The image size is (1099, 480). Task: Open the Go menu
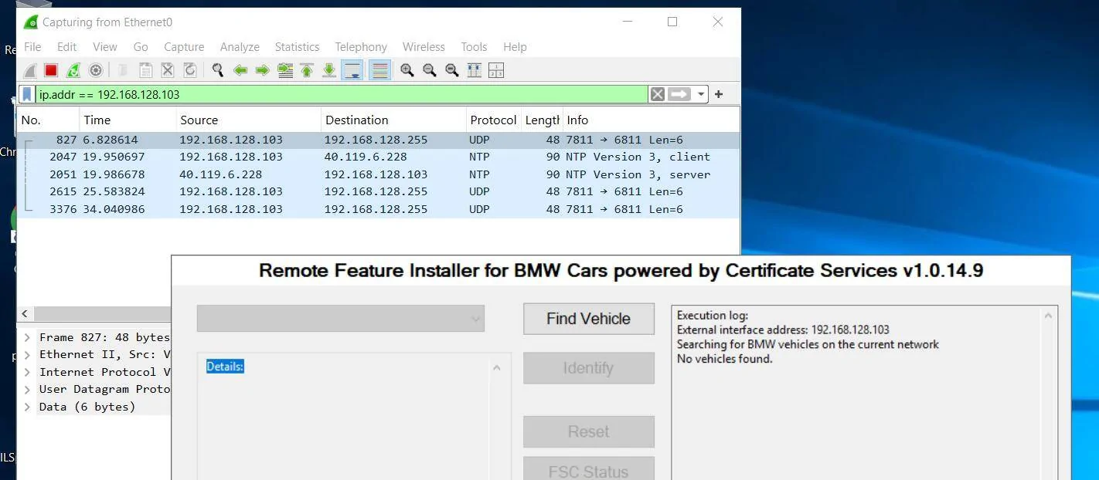(141, 47)
